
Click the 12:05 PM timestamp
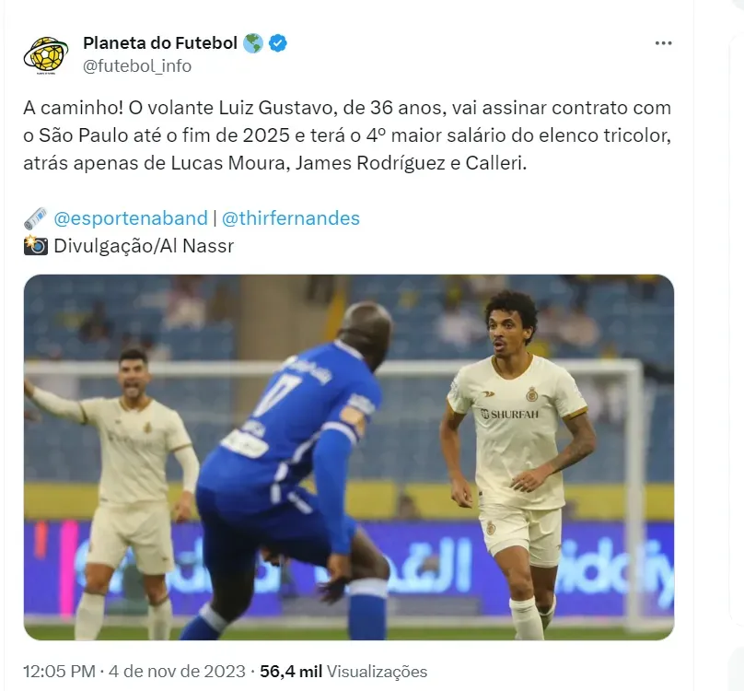(59, 672)
